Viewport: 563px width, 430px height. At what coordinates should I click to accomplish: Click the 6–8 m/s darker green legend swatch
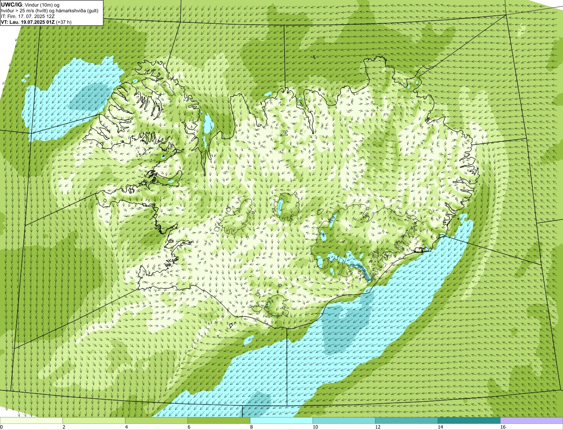point(219,421)
